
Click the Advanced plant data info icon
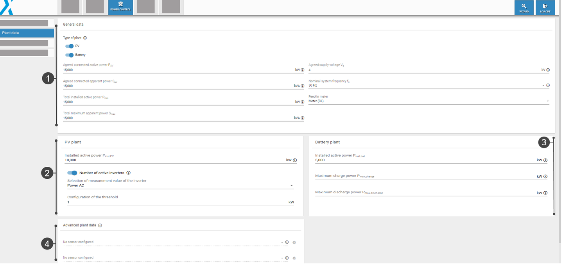point(100,225)
